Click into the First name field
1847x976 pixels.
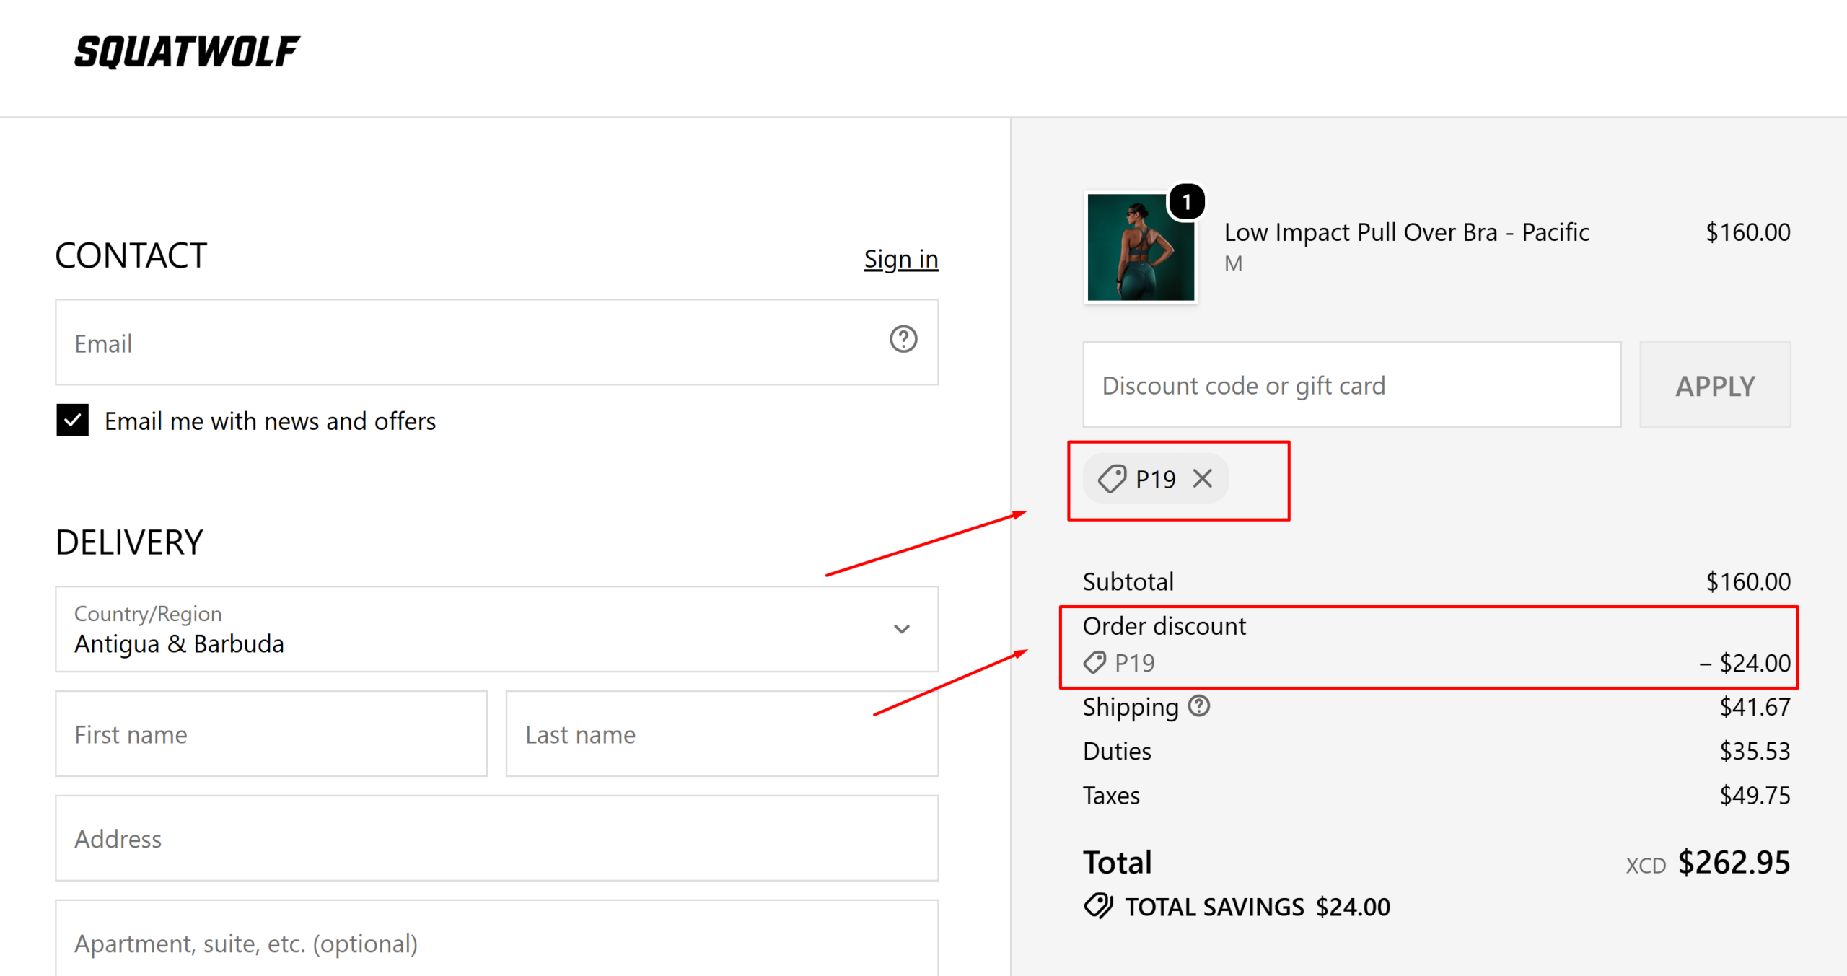coord(271,734)
